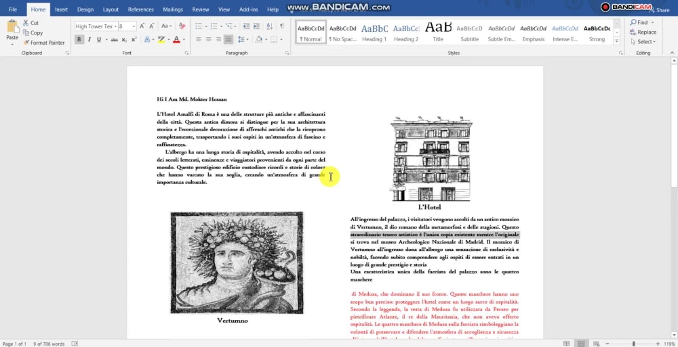Open the Change Case dropdown

pyautogui.click(x=167, y=26)
